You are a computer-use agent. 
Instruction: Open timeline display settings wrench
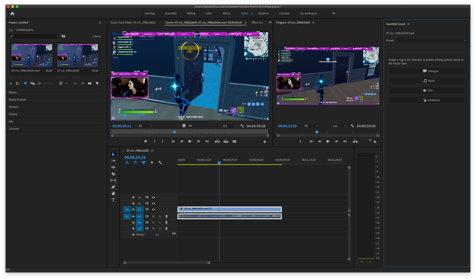pos(160,162)
